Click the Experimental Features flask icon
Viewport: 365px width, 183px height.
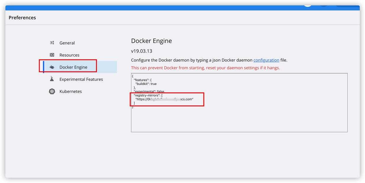click(x=52, y=79)
